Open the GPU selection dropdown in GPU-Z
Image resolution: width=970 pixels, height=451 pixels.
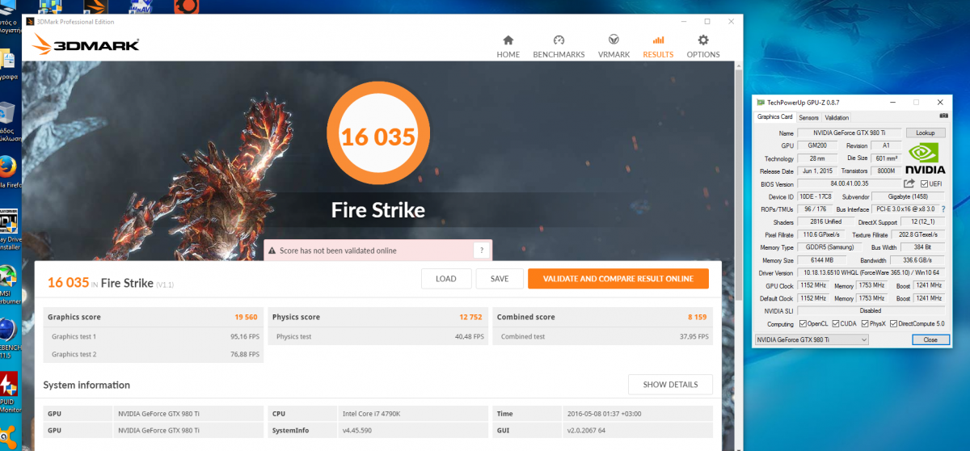point(811,339)
